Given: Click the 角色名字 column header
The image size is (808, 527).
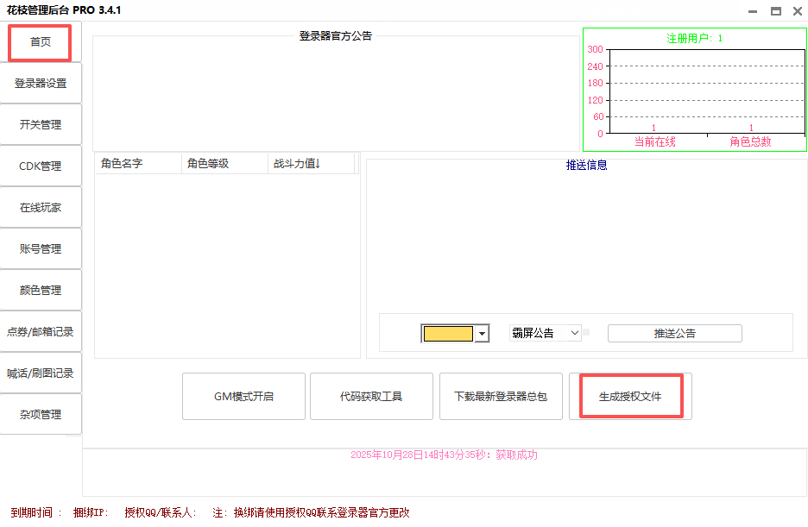Looking at the screenshot, I should point(138,164).
